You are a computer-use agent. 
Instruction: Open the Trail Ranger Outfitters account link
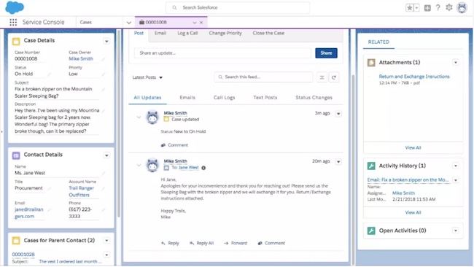click(x=81, y=191)
